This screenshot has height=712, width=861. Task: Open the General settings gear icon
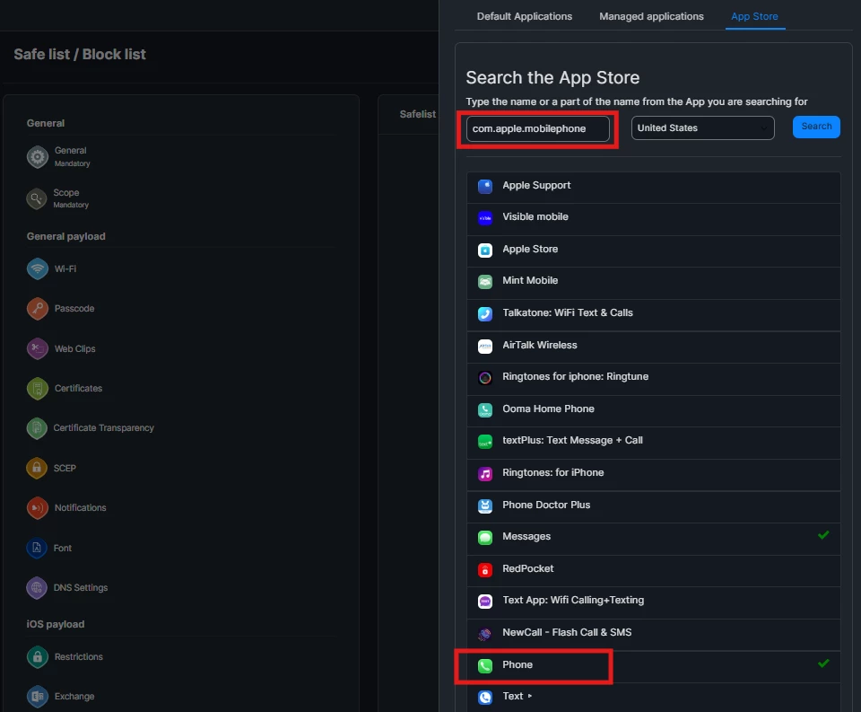point(38,157)
